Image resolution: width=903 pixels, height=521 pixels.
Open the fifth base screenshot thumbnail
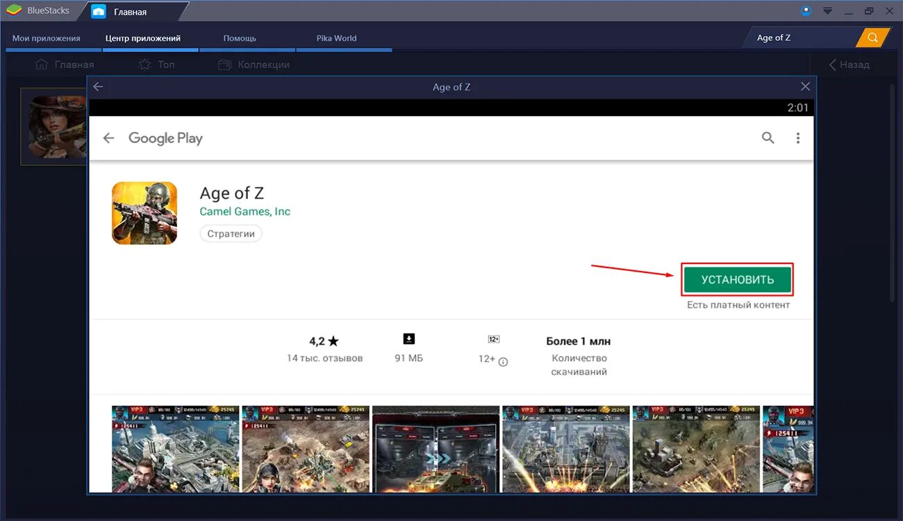pos(696,448)
